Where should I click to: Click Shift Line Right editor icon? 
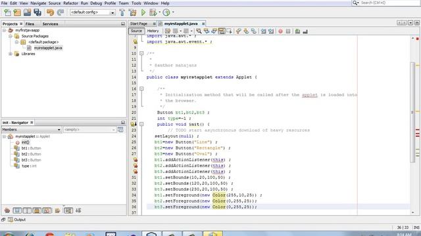click(x=271, y=31)
